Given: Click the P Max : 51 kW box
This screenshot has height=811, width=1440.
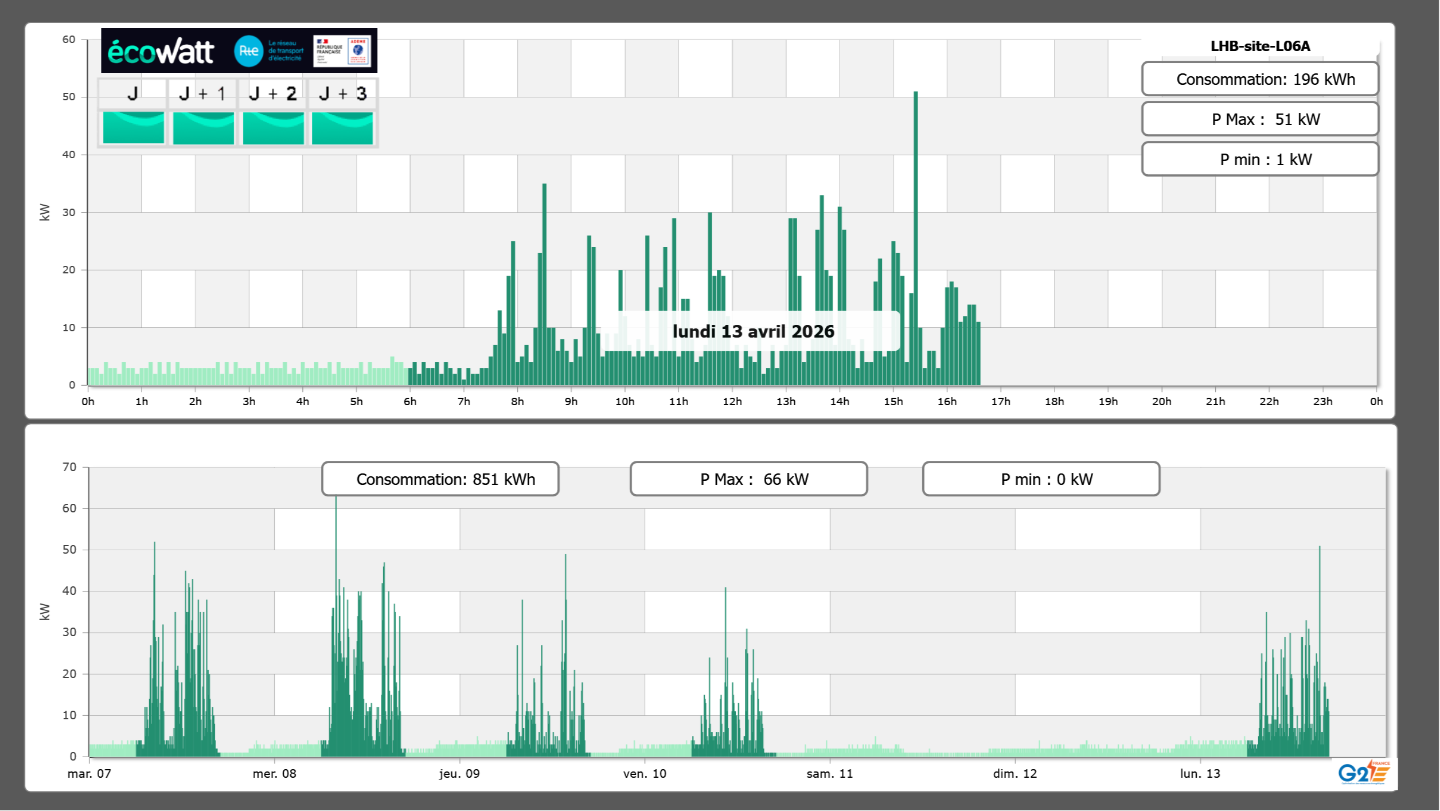Looking at the screenshot, I should 1260,119.
